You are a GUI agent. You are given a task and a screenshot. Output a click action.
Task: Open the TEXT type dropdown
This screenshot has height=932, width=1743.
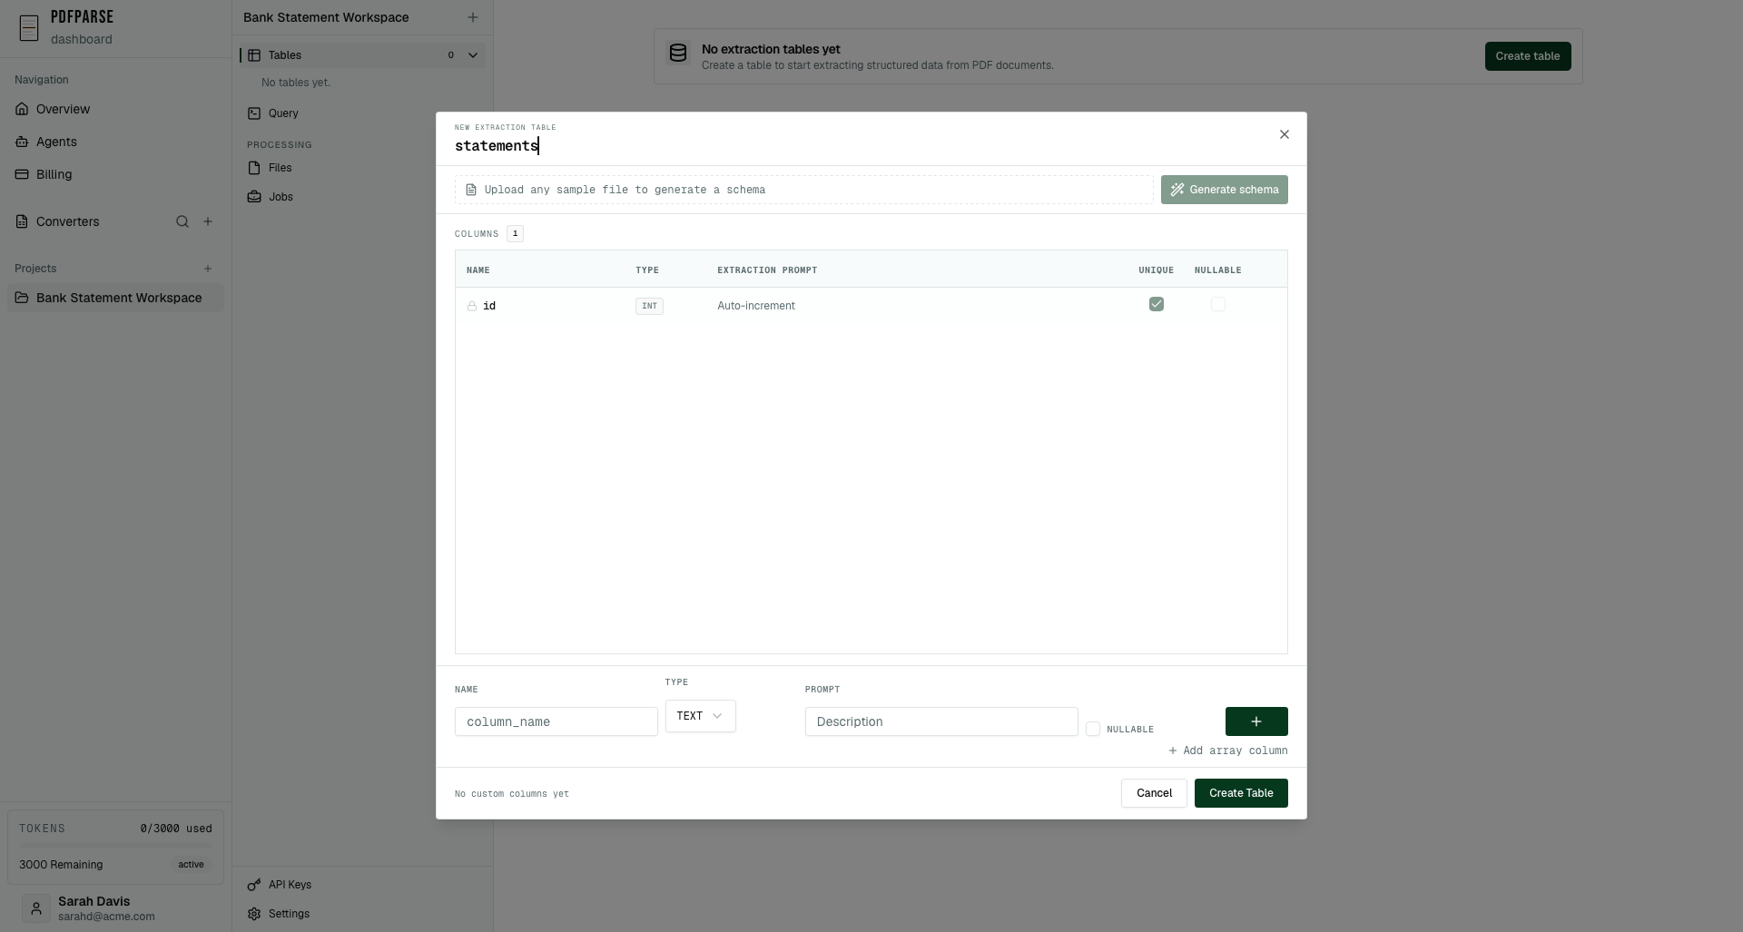[700, 716]
